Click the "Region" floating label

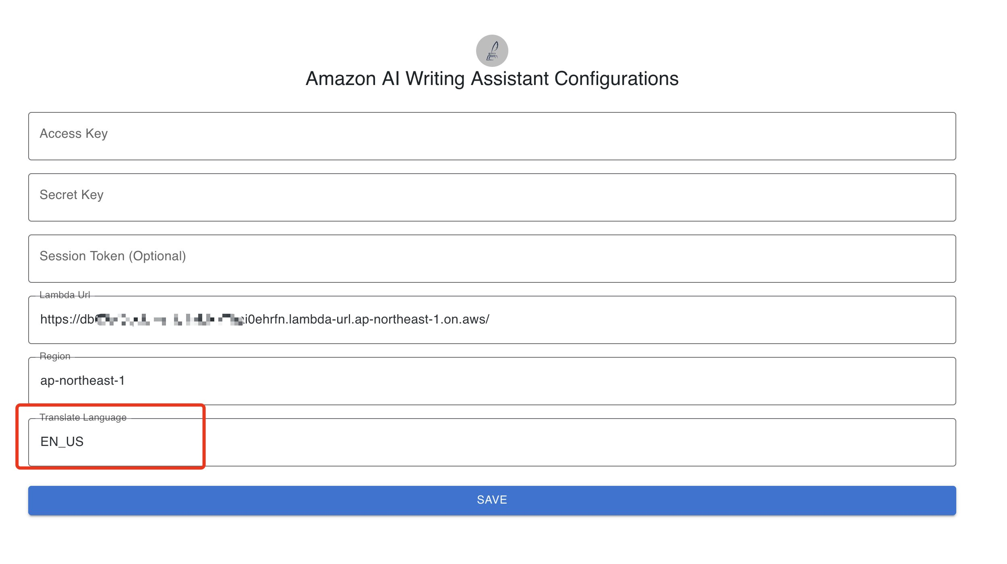pos(55,357)
